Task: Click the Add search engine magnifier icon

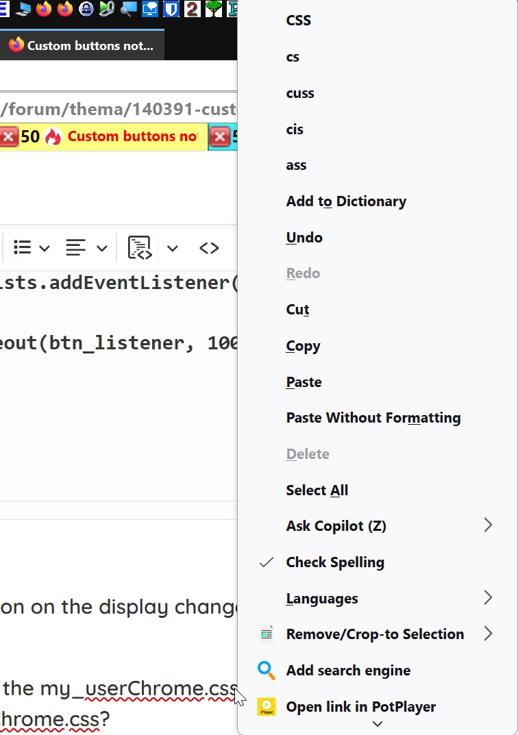Action: [266, 670]
